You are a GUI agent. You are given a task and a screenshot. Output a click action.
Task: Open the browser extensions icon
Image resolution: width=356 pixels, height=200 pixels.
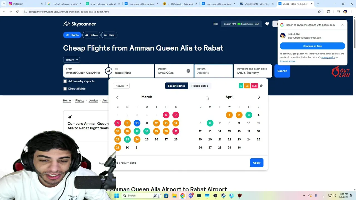pyautogui.click(x=328, y=12)
